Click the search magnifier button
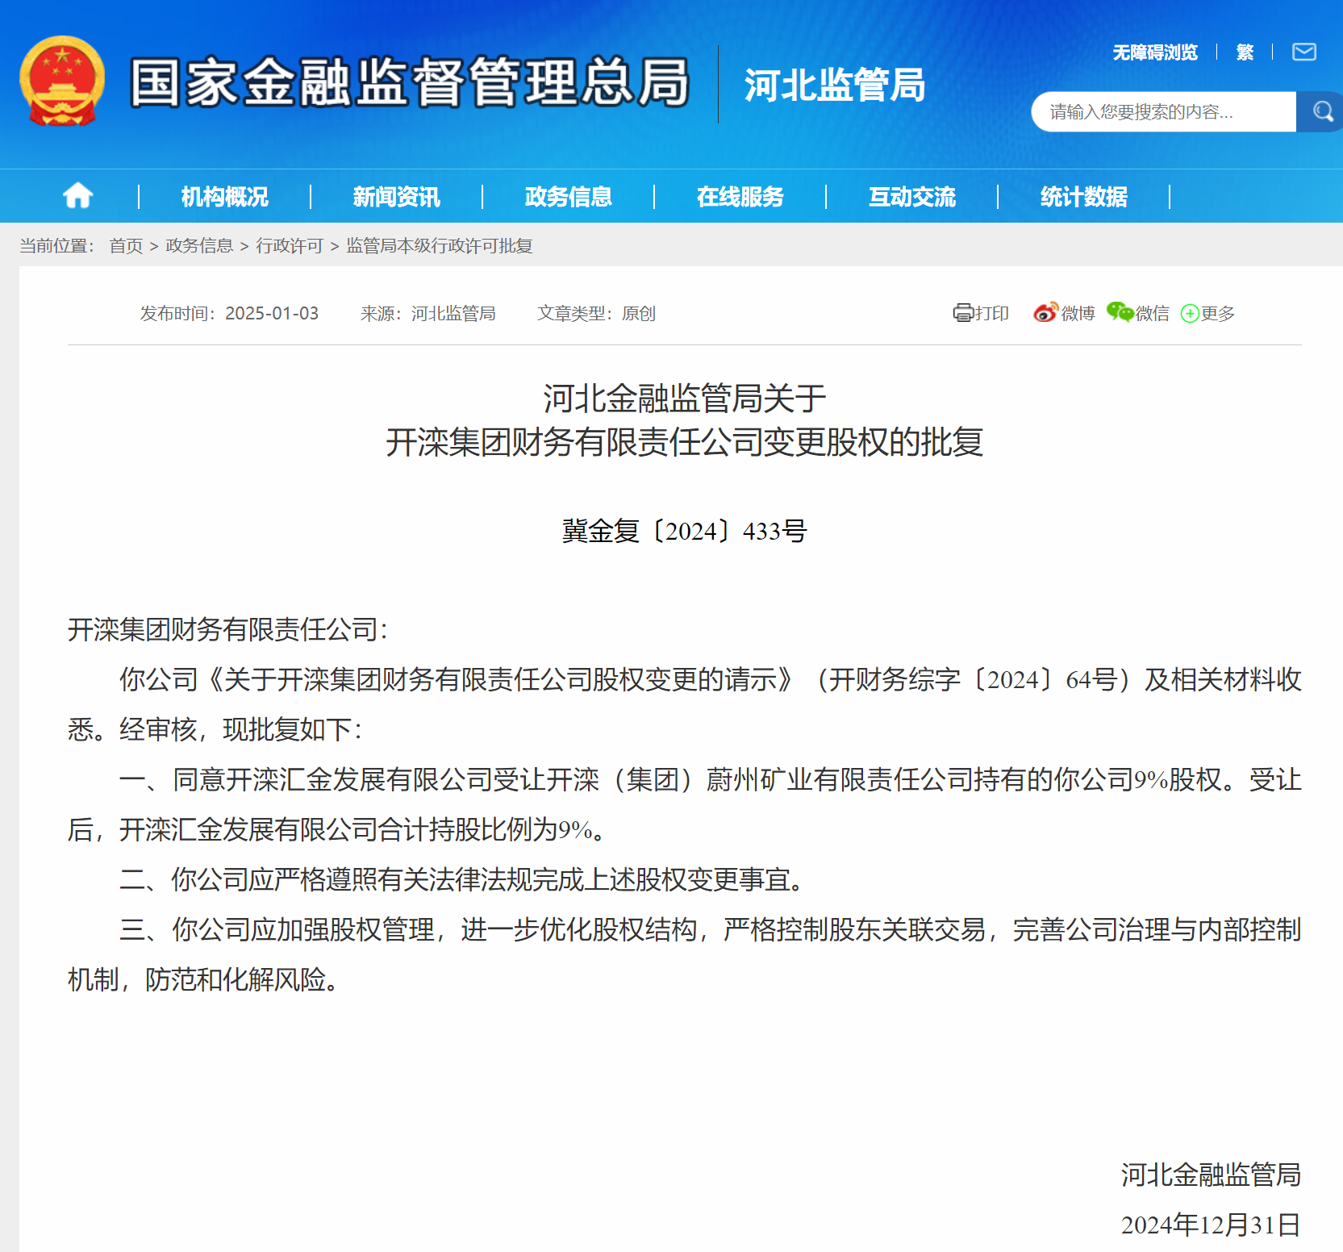The height and width of the screenshot is (1252, 1343). tap(1321, 111)
